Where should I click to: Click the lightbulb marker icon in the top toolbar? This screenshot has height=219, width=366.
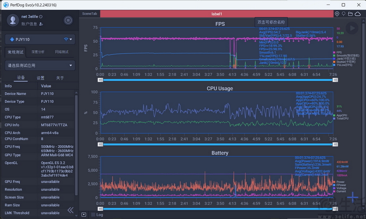pyautogui.click(x=344, y=14)
